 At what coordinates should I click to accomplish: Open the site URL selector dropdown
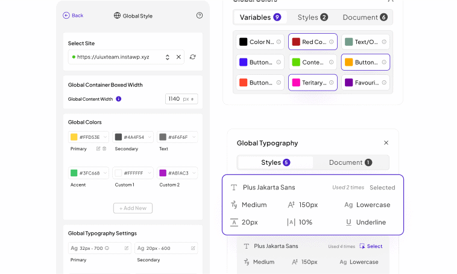tap(167, 57)
